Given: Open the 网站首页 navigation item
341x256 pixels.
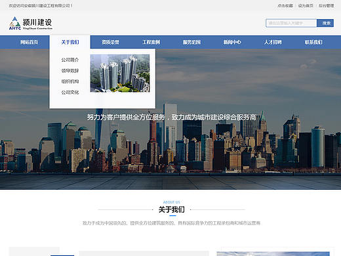Looking at the screenshot, I should point(29,42).
